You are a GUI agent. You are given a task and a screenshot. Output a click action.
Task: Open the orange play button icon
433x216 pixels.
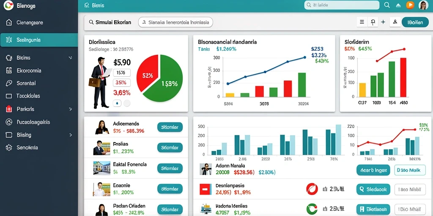click(410, 5)
